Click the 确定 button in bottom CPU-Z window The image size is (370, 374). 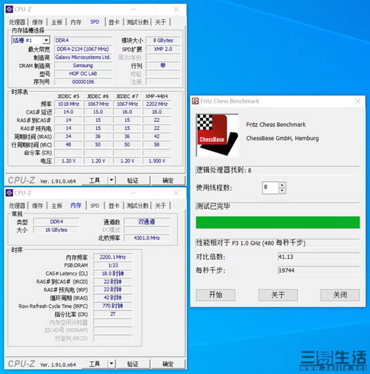point(168,364)
